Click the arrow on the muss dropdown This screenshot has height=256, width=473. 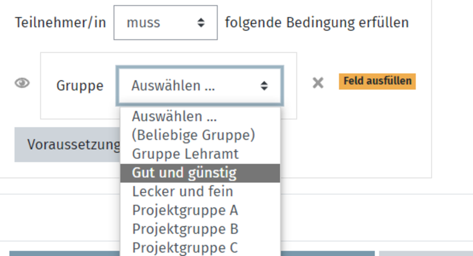[x=201, y=23]
